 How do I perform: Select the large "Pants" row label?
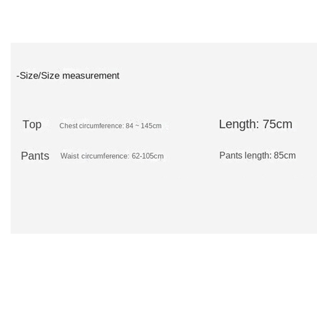click(35, 156)
